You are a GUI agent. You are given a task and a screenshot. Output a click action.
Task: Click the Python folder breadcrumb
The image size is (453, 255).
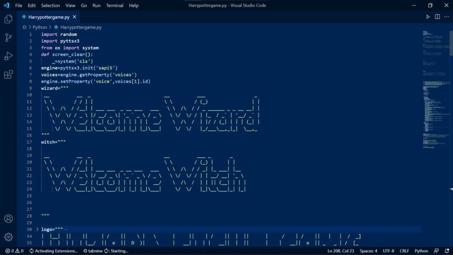coord(39,27)
